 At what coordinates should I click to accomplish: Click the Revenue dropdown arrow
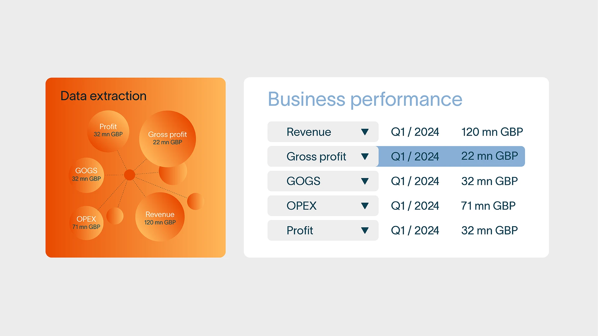coord(365,132)
